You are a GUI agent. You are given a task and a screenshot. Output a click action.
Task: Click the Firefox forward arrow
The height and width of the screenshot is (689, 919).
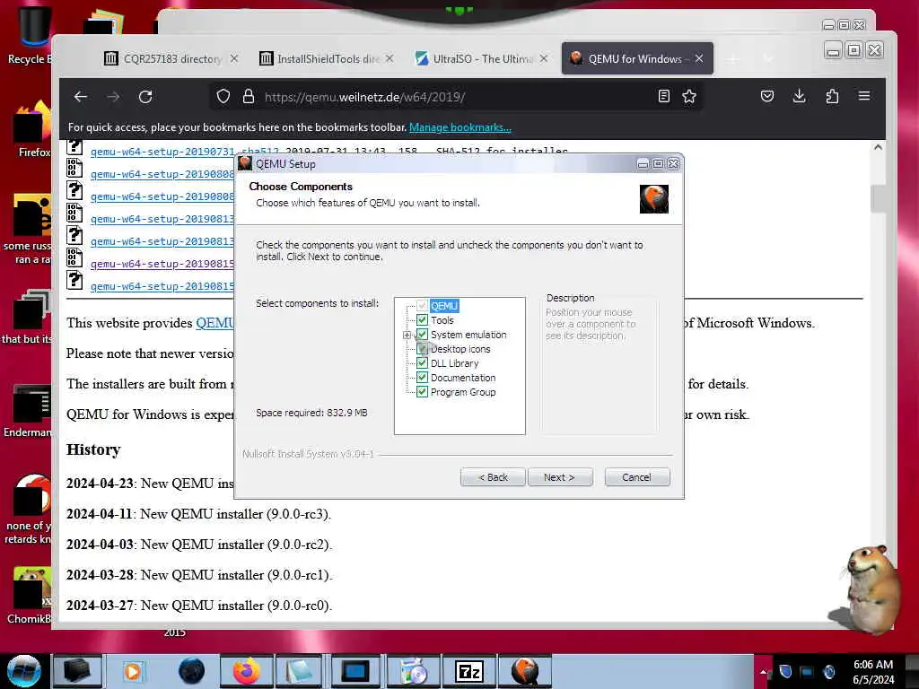click(113, 97)
